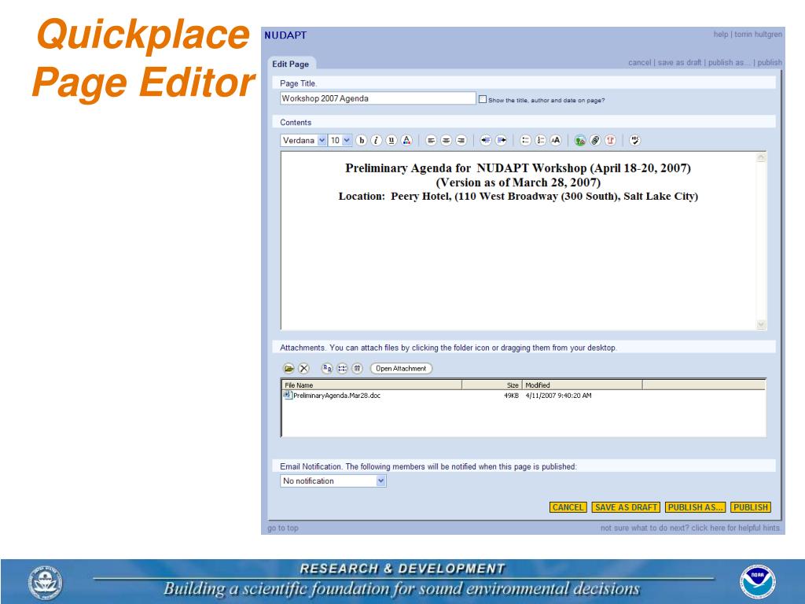Select the Edit Page tab
Screen dimensions: 805x604
click(291, 64)
